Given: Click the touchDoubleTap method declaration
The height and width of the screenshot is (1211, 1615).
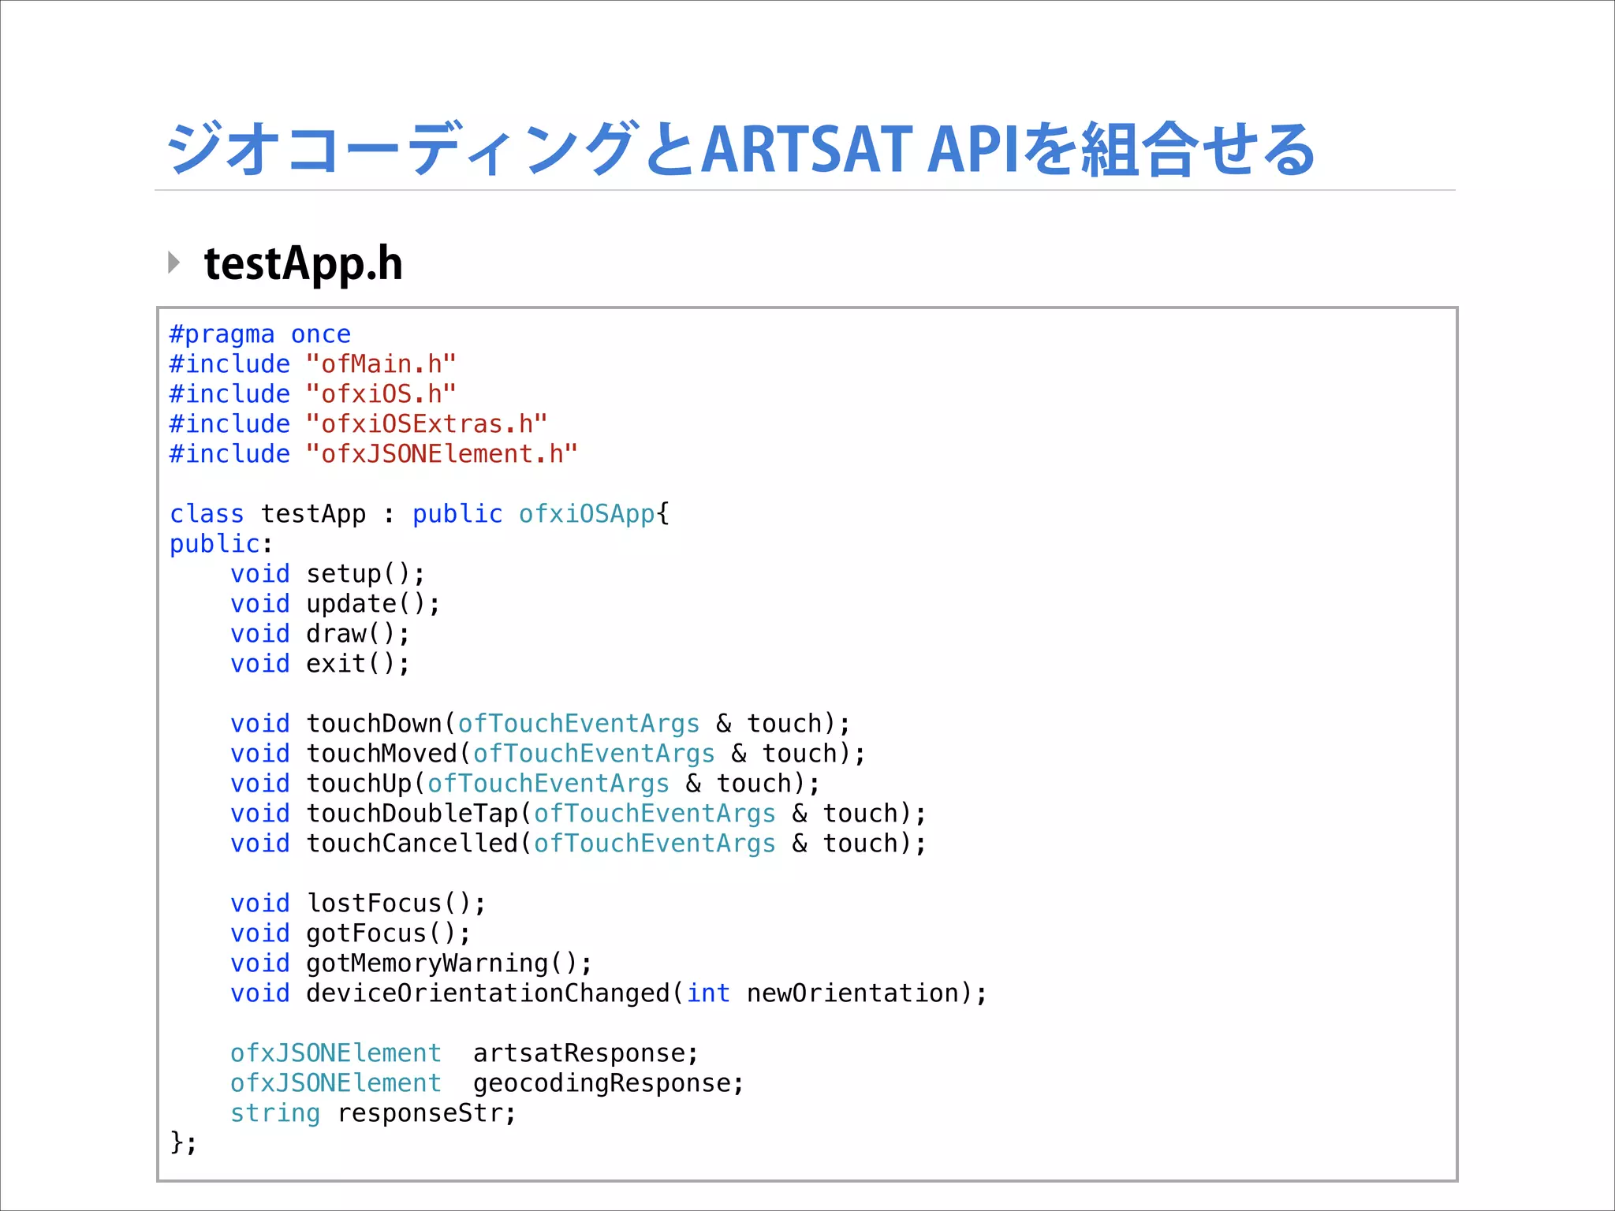Looking at the screenshot, I should click(579, 814).
